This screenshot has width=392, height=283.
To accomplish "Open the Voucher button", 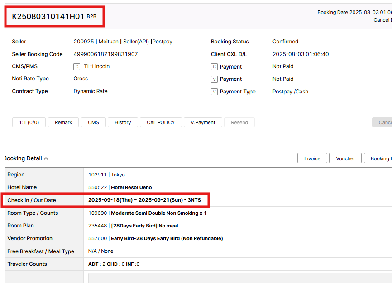I will [x=345, y=158].
